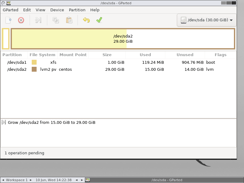
Task: Open the Partition menu
Action: coord(77,10)
